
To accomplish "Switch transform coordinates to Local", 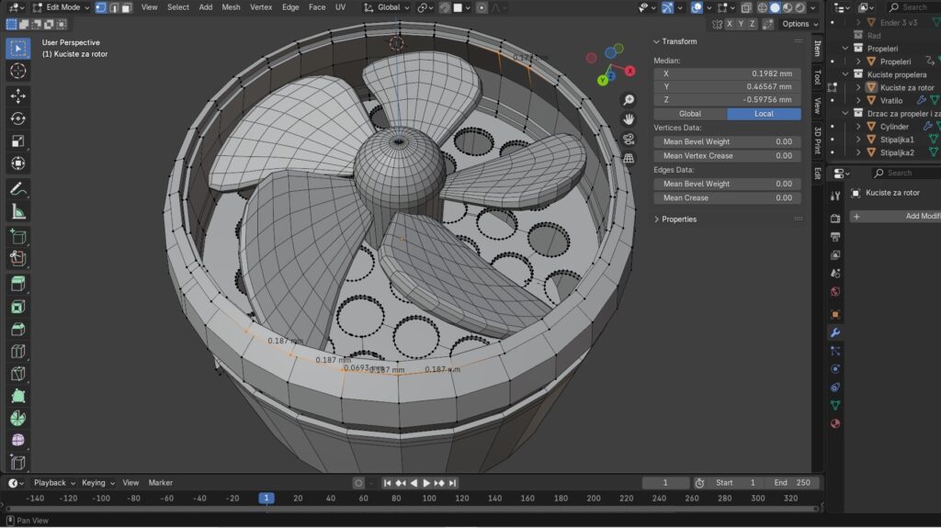I will (x=764, y=113).
